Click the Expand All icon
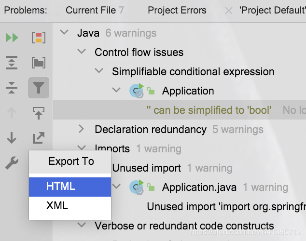 [12, 63]
